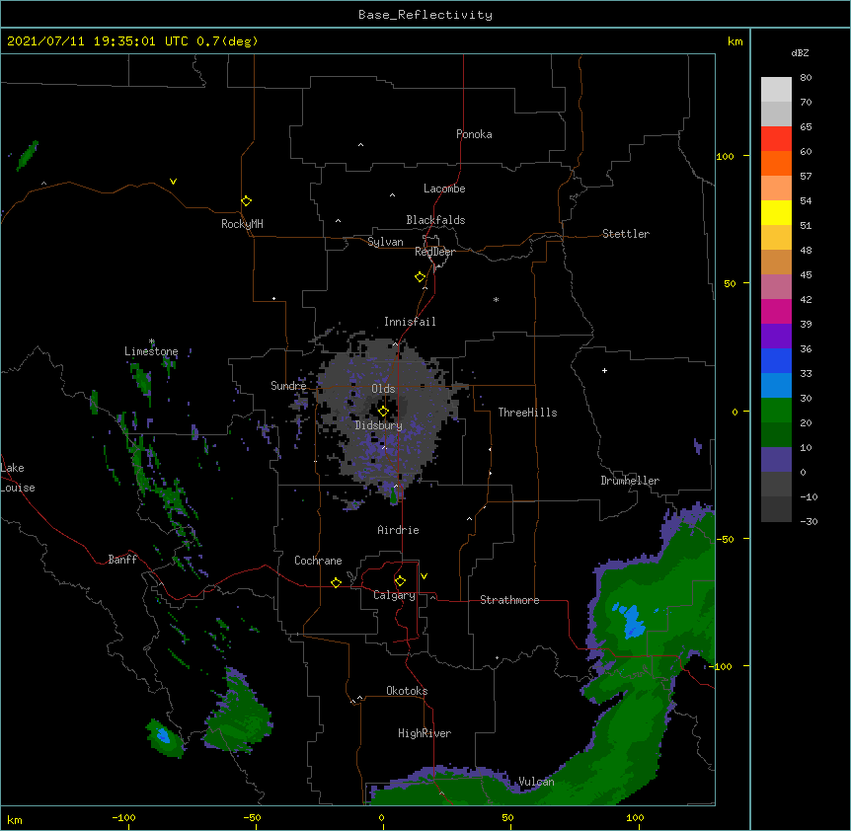Click the Banff town label
This screenshot has width=851, height=831.
pos(122,560)
